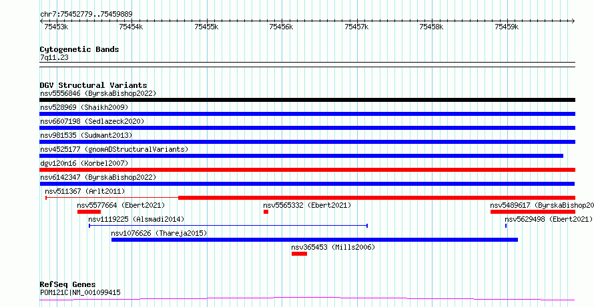Click the Cytogenetic Bands track title
The width and height of the screenshot is (594, 307).
79,49
